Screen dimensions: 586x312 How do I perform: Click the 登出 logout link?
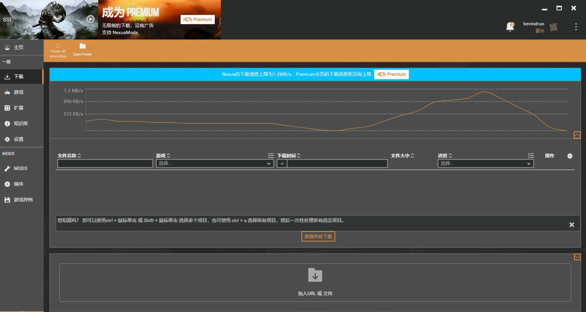pos(539,31)
